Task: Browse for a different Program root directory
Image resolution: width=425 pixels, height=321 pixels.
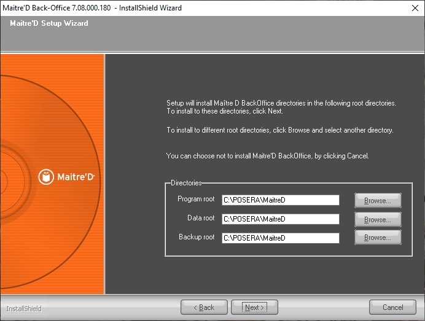Action: 377,201
